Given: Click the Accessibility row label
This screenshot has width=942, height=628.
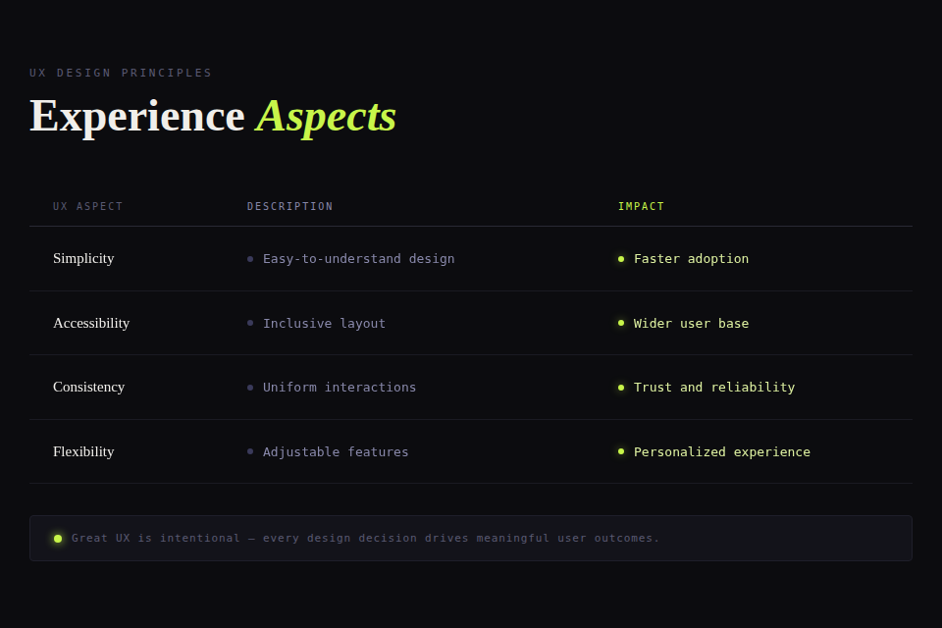Looking at the screenshot, I should (x=91, y=323).
